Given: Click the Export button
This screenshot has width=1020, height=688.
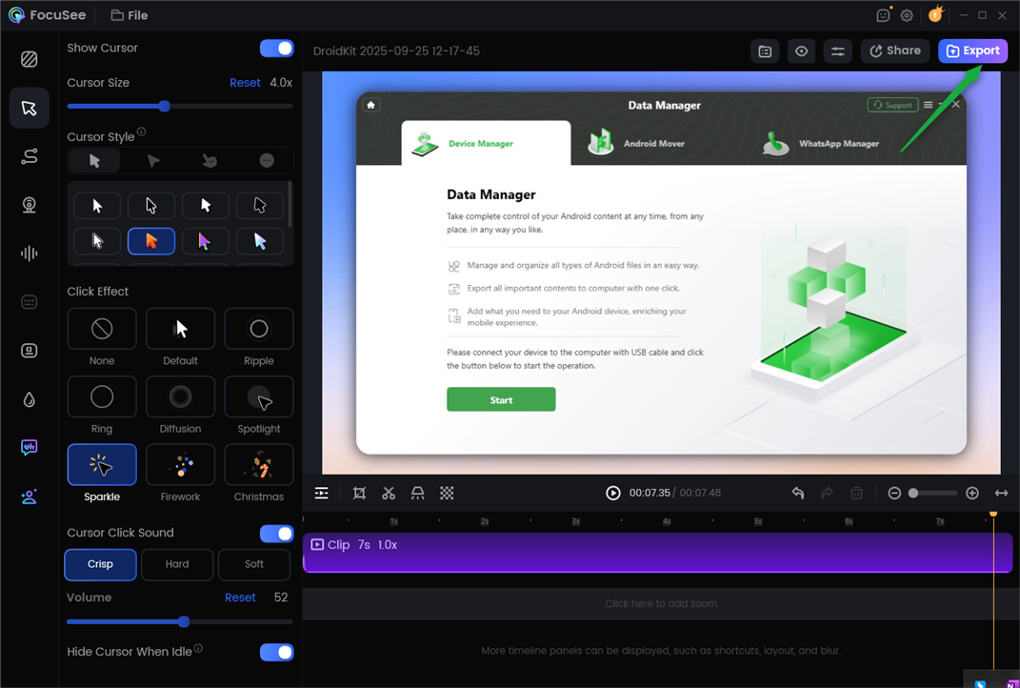Looking at the screenshot, I should coord(972,51).
